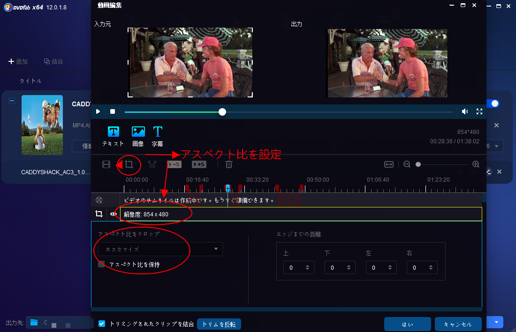This screenshot has height=332, width=516.
Task: Click 結合 in the DVDFab main window
Action: pos(53,61)
